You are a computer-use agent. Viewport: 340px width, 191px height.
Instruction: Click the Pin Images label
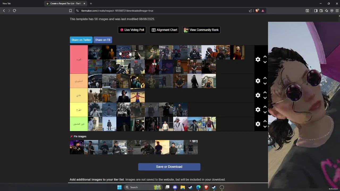tap(80, 136)
